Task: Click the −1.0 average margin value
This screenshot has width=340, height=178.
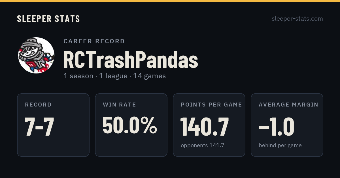Action: 277,127
